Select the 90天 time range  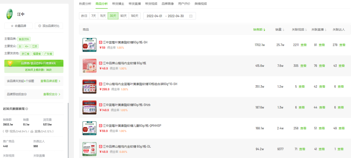coord(123,16)
